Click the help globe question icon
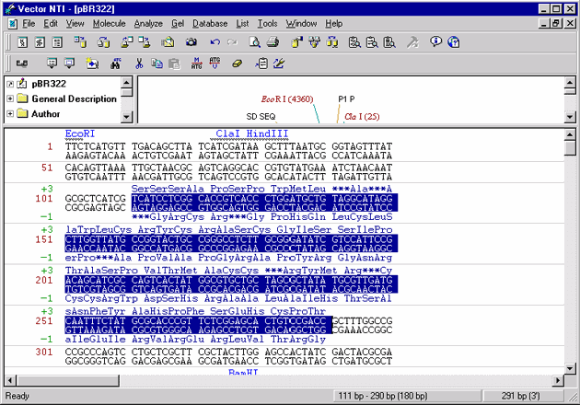This screenshot has width=580, height=405. point(454,42)
